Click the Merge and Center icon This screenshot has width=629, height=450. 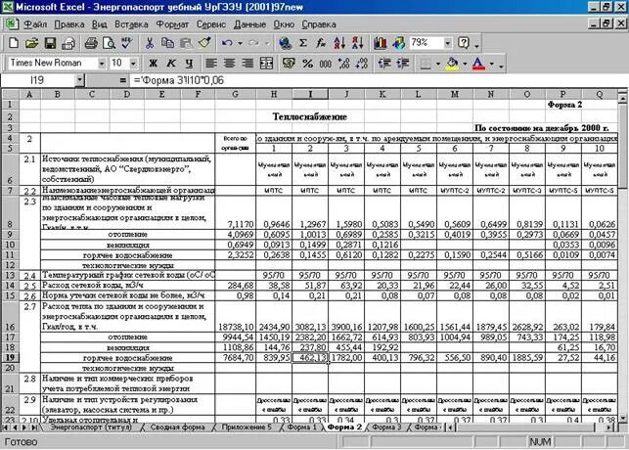point(266,64)
